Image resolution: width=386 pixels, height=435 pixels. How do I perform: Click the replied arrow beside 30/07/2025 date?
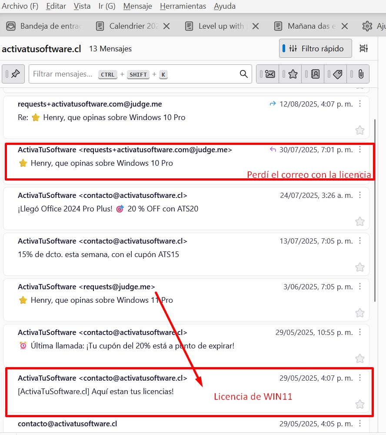point(273,150)
